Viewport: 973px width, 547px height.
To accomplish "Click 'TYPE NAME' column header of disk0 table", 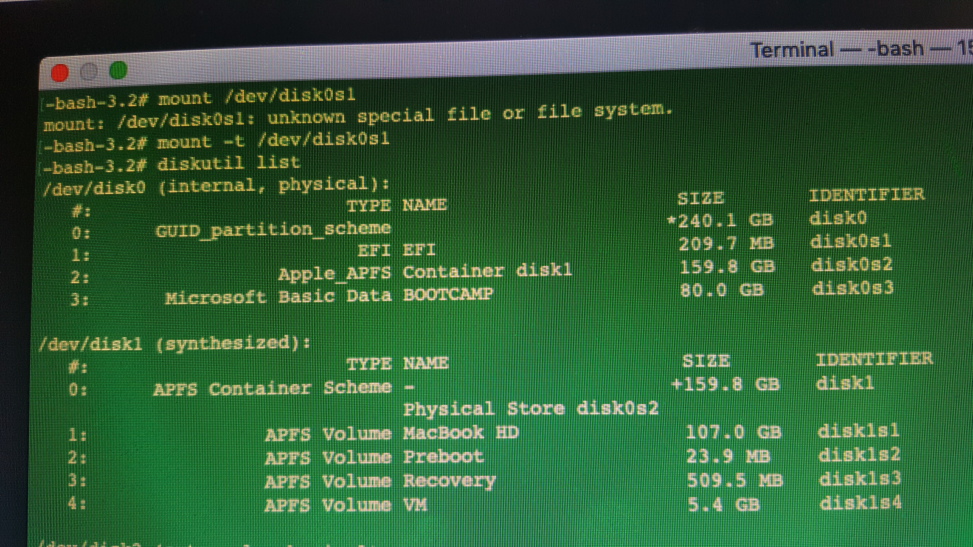I will (x=396, y=205).
